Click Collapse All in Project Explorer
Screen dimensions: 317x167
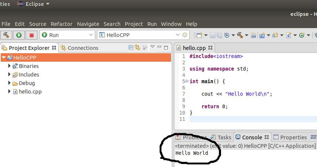(131, 48)
